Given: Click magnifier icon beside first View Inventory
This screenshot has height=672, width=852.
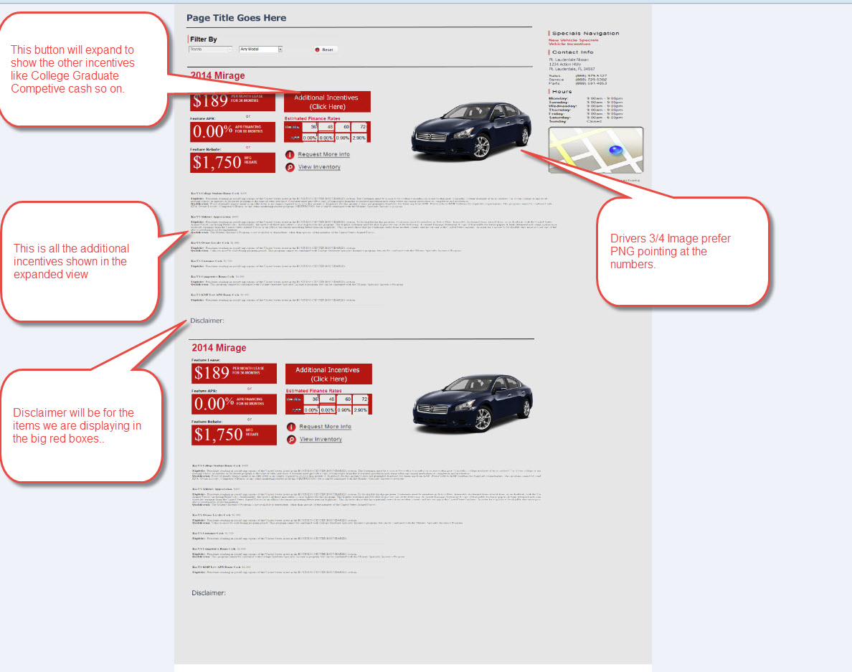Looking at the screenshot, I should tap(290, 167).
